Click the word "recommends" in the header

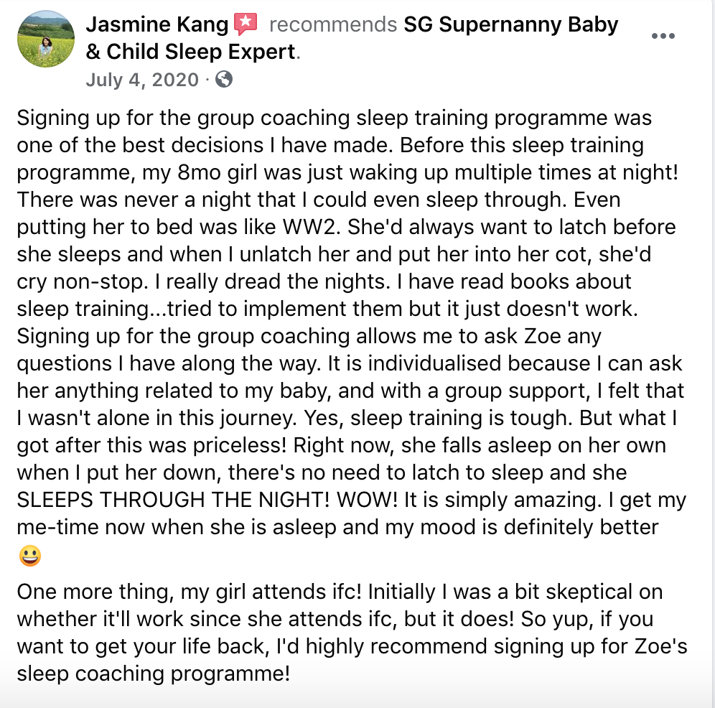coord(333,24)
